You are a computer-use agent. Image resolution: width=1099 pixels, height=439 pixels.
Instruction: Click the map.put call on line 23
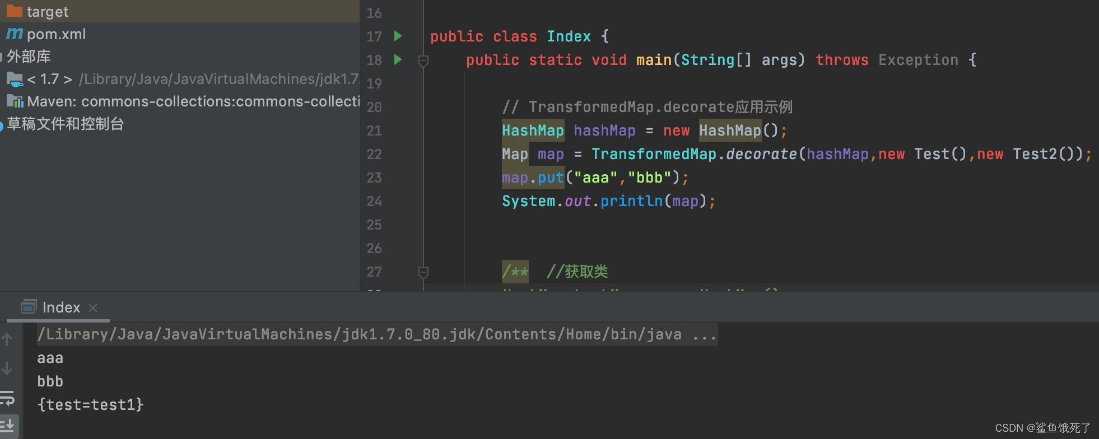(533, 178)
